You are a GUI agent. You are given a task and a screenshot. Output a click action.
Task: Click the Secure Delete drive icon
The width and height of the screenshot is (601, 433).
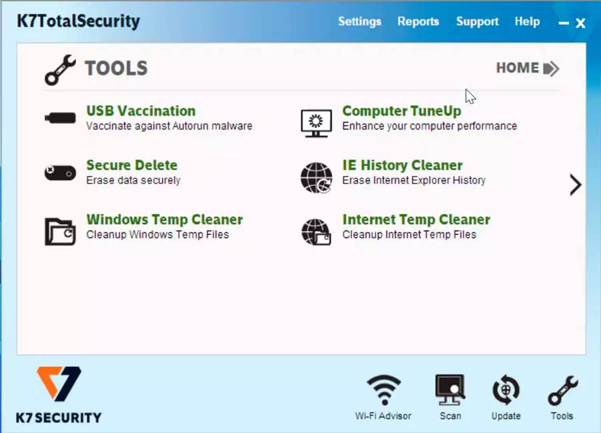click(60, 172)
